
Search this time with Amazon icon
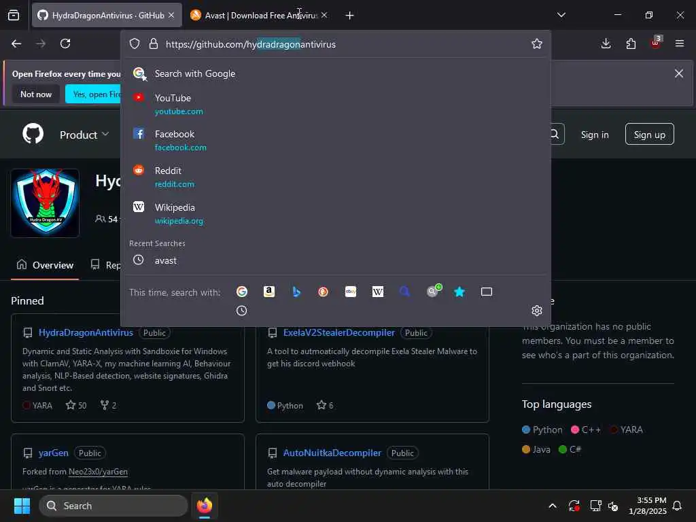[x=269, y=292]
